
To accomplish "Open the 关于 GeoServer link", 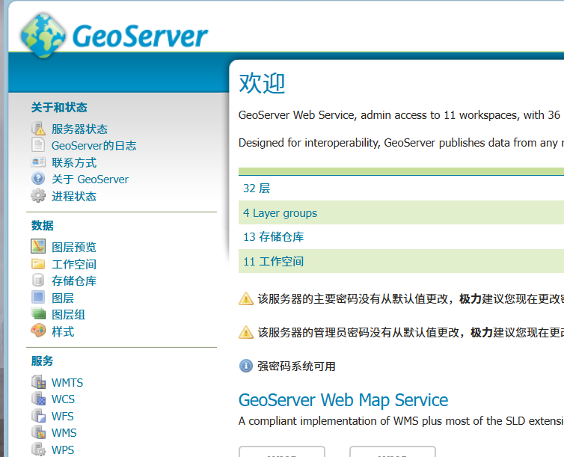I will tap(90, 179).
